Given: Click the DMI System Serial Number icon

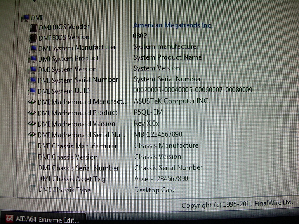Looking at the screenshot, I should pos(32,80).
